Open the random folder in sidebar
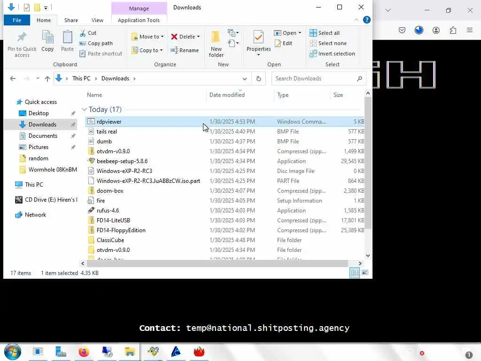 [38, 158]
